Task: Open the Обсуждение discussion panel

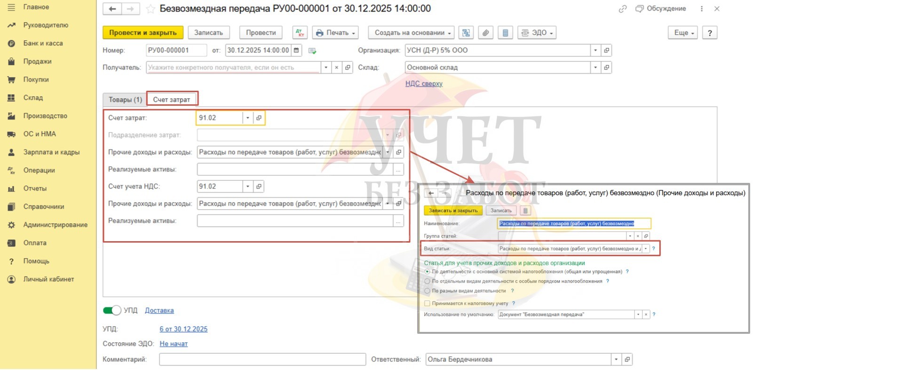Action: (660, 9)
